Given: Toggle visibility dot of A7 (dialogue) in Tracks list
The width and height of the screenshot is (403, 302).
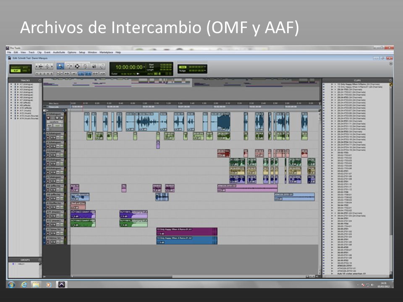Looking at the screenshot, I should click(11, 100).
